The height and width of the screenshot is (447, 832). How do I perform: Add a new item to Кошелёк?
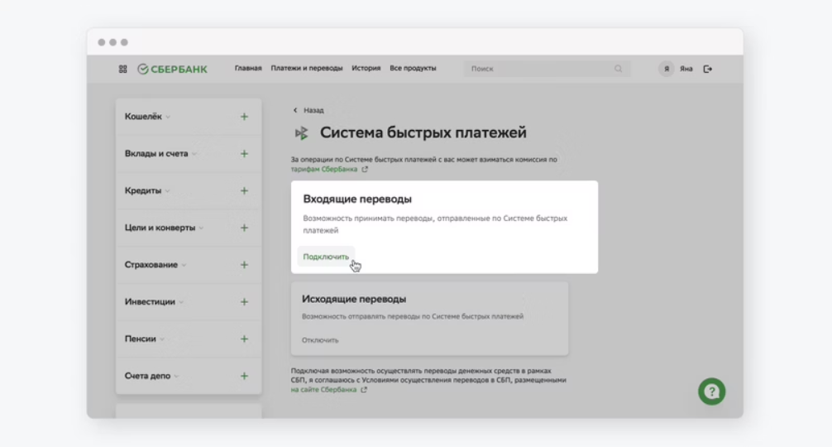pos(244,117)
